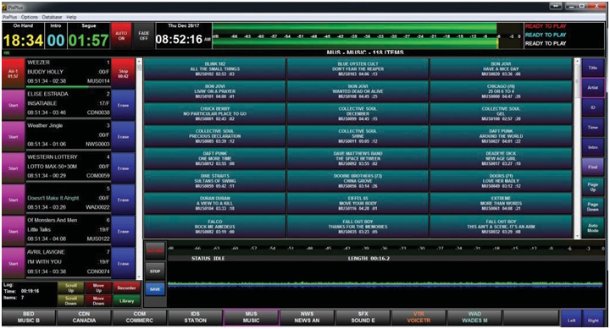Screen dimensions: 610x329
Task: Open the Options menu
Action: coord(29,17)
